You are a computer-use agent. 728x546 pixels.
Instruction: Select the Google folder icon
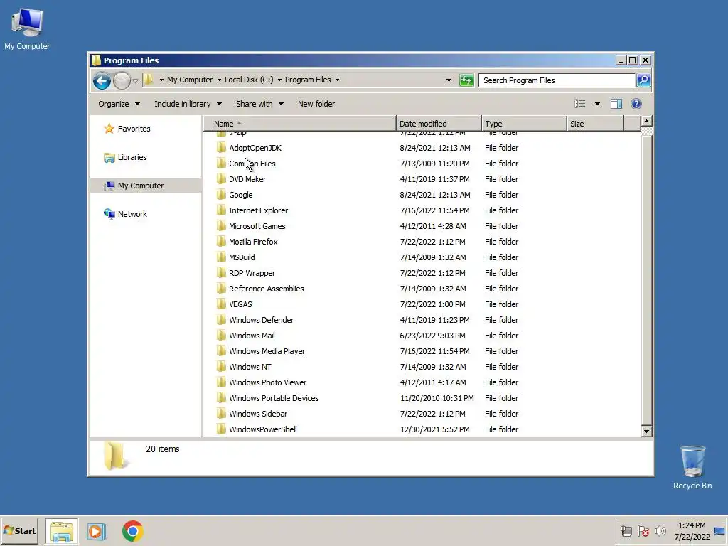[221, 195]
